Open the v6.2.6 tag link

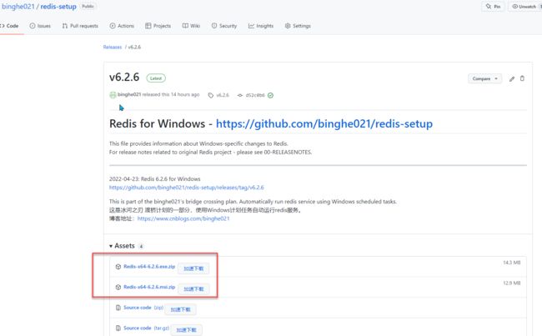pos(223,95)
